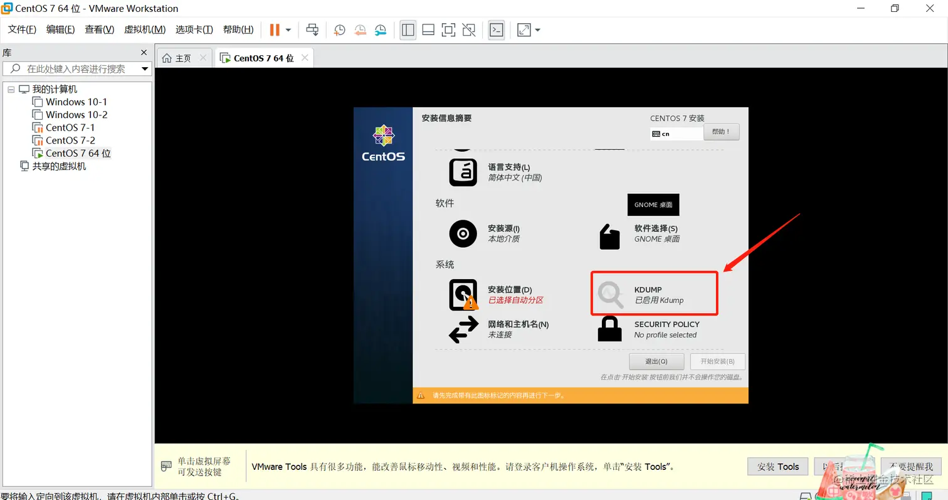Click the 开始安装(B) begin installation button
Image resolution: width=948 pixels, height=500 pixels.
[x=717, y=361]
